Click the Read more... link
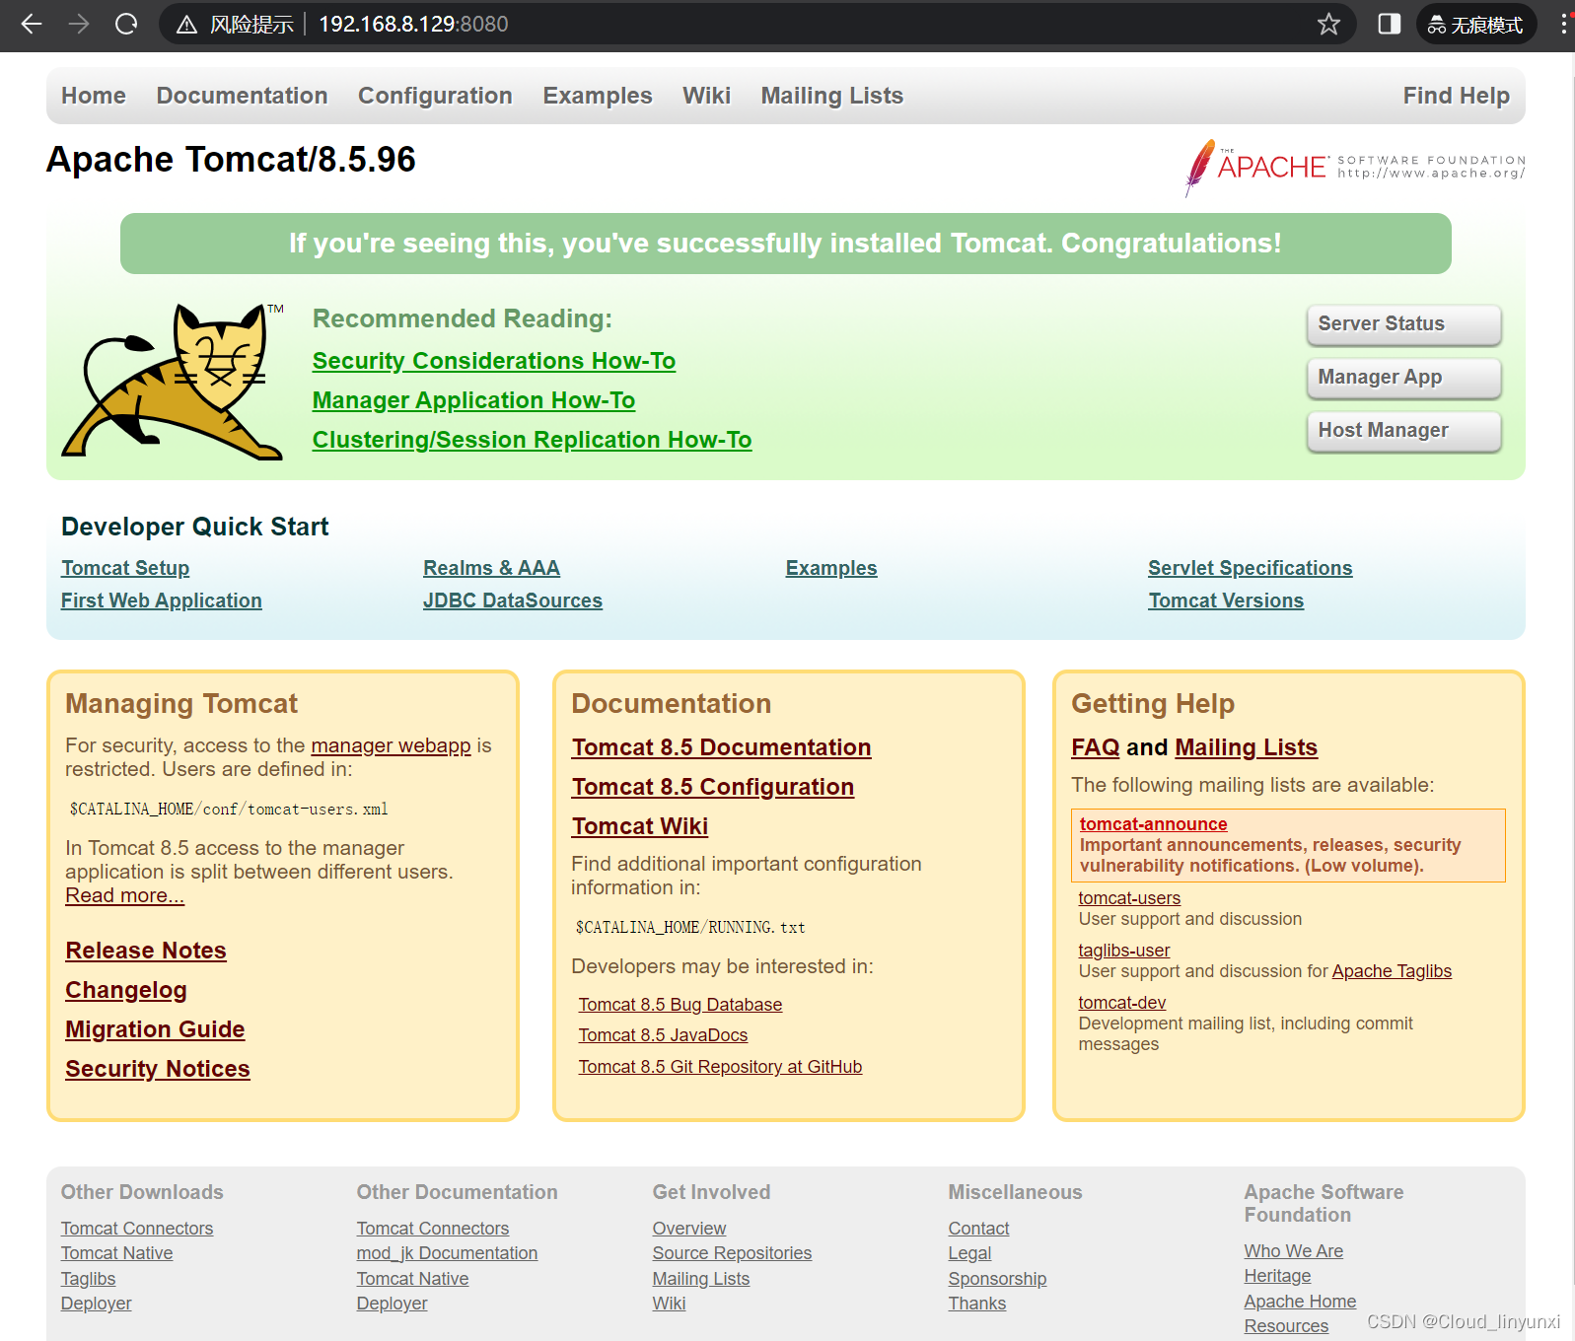 tap(124, 895)
